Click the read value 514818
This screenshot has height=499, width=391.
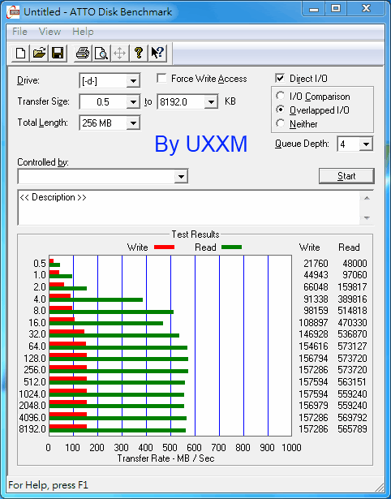point(352,310)
